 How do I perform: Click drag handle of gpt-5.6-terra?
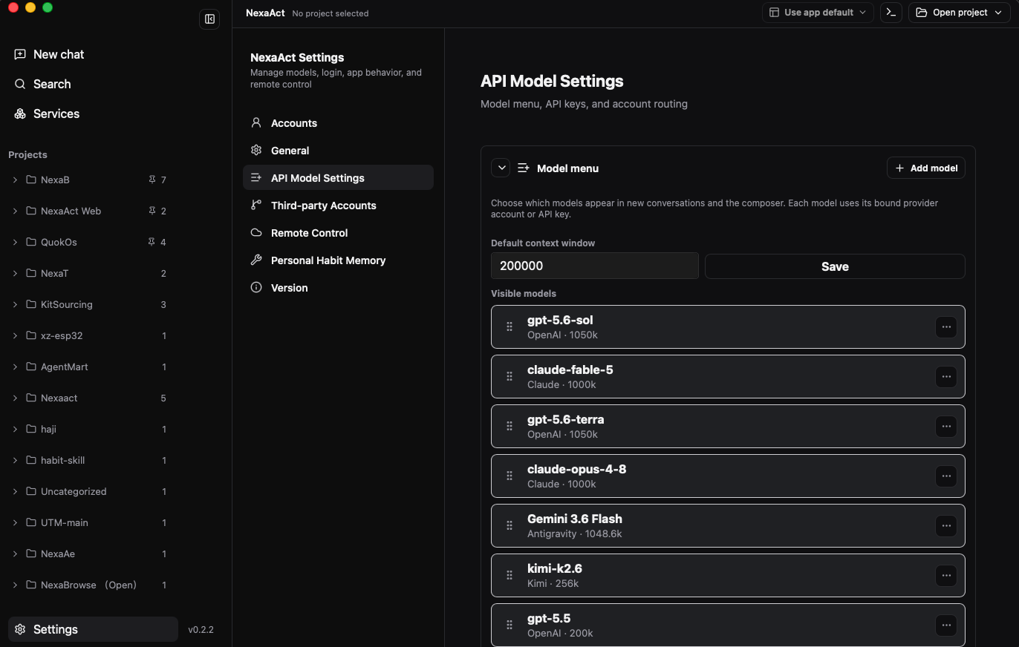[x=509, y=426]
